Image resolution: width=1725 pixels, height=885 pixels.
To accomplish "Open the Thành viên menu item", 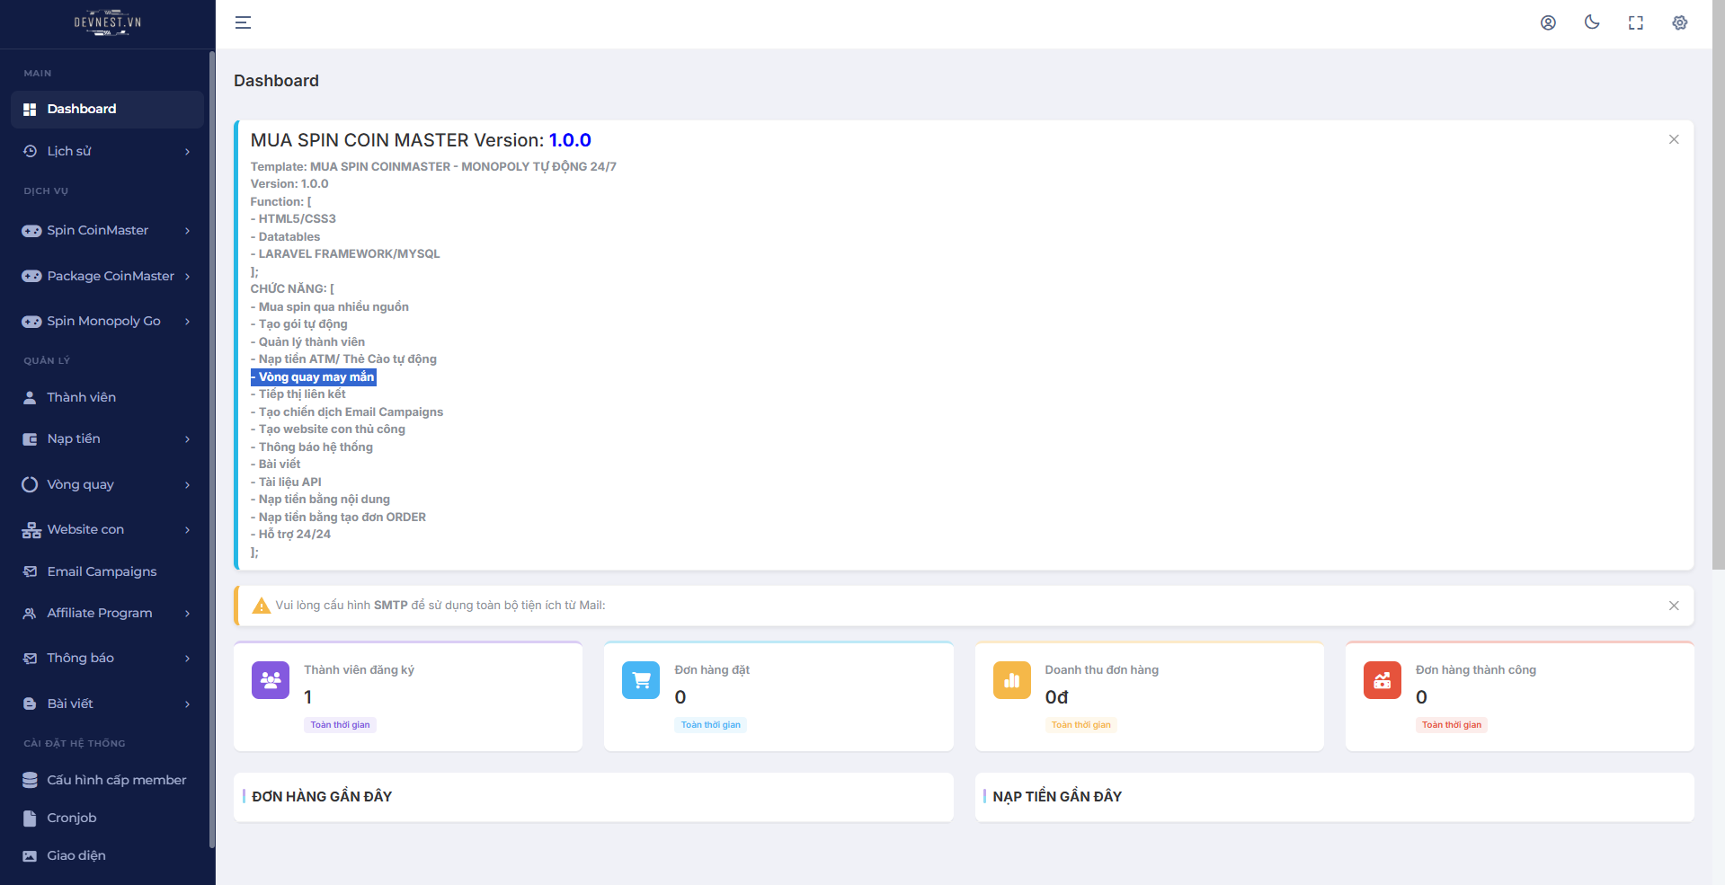I will (107, 397).
